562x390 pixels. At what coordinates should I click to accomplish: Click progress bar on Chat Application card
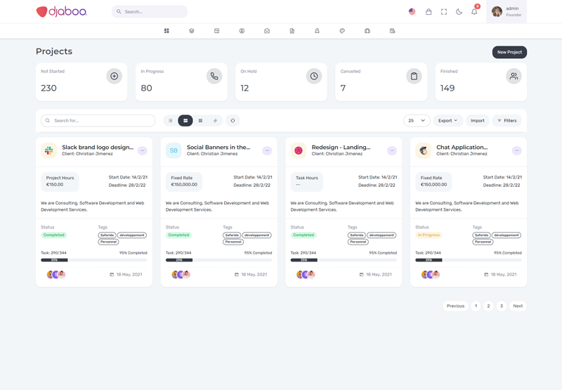pos(469,260)
